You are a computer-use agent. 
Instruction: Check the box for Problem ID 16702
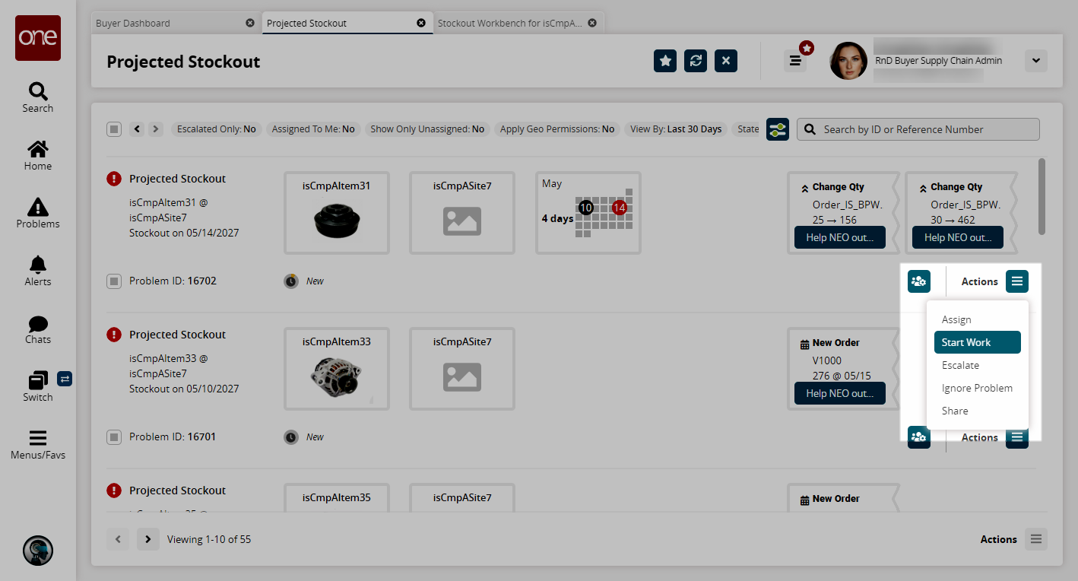(114, 281)
